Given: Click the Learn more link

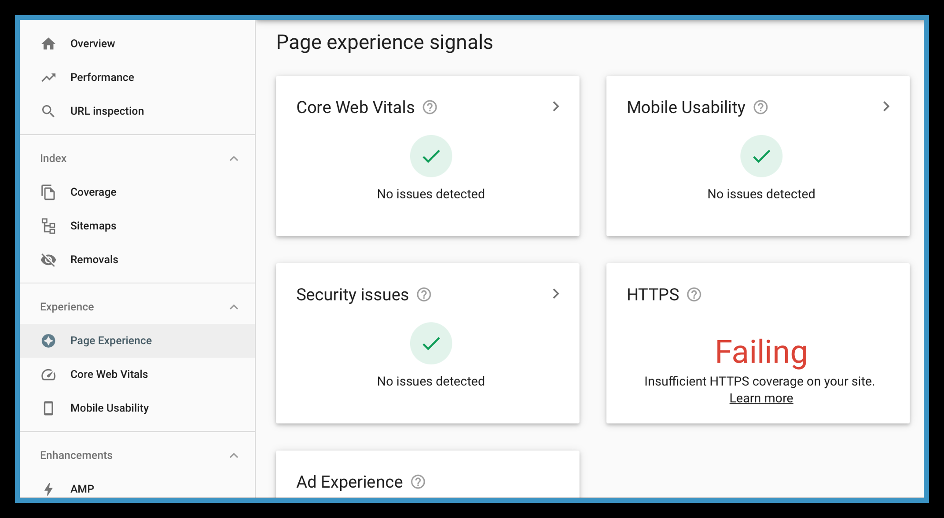Looking at the screenshot, I should [761, 398].
